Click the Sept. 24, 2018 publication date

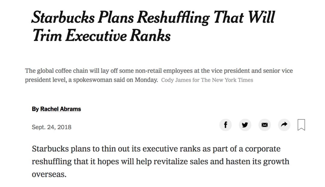(52, 127)
